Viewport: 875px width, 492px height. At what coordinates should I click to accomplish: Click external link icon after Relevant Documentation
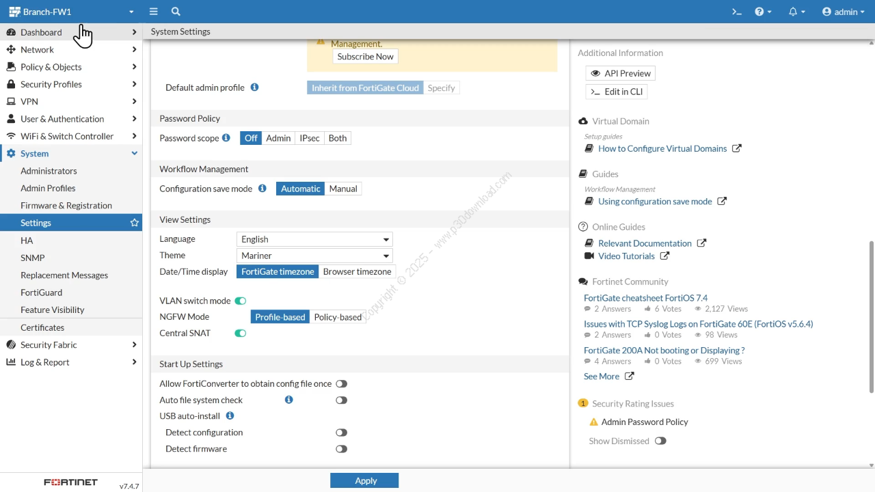pyautogui.click(x=701, y=243)
